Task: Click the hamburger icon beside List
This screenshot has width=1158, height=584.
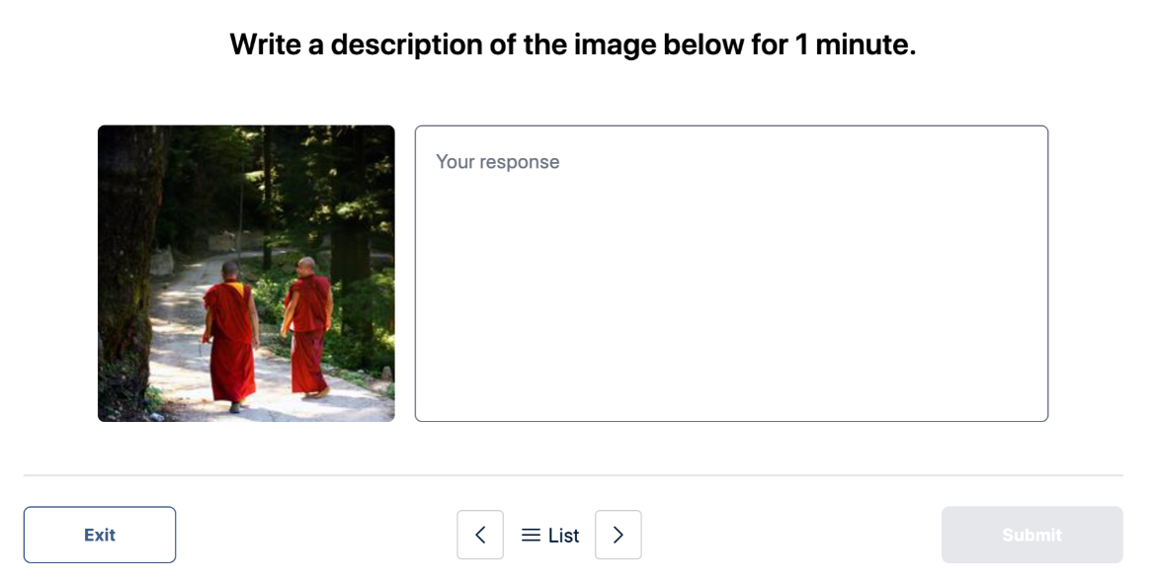Action: 531,535
